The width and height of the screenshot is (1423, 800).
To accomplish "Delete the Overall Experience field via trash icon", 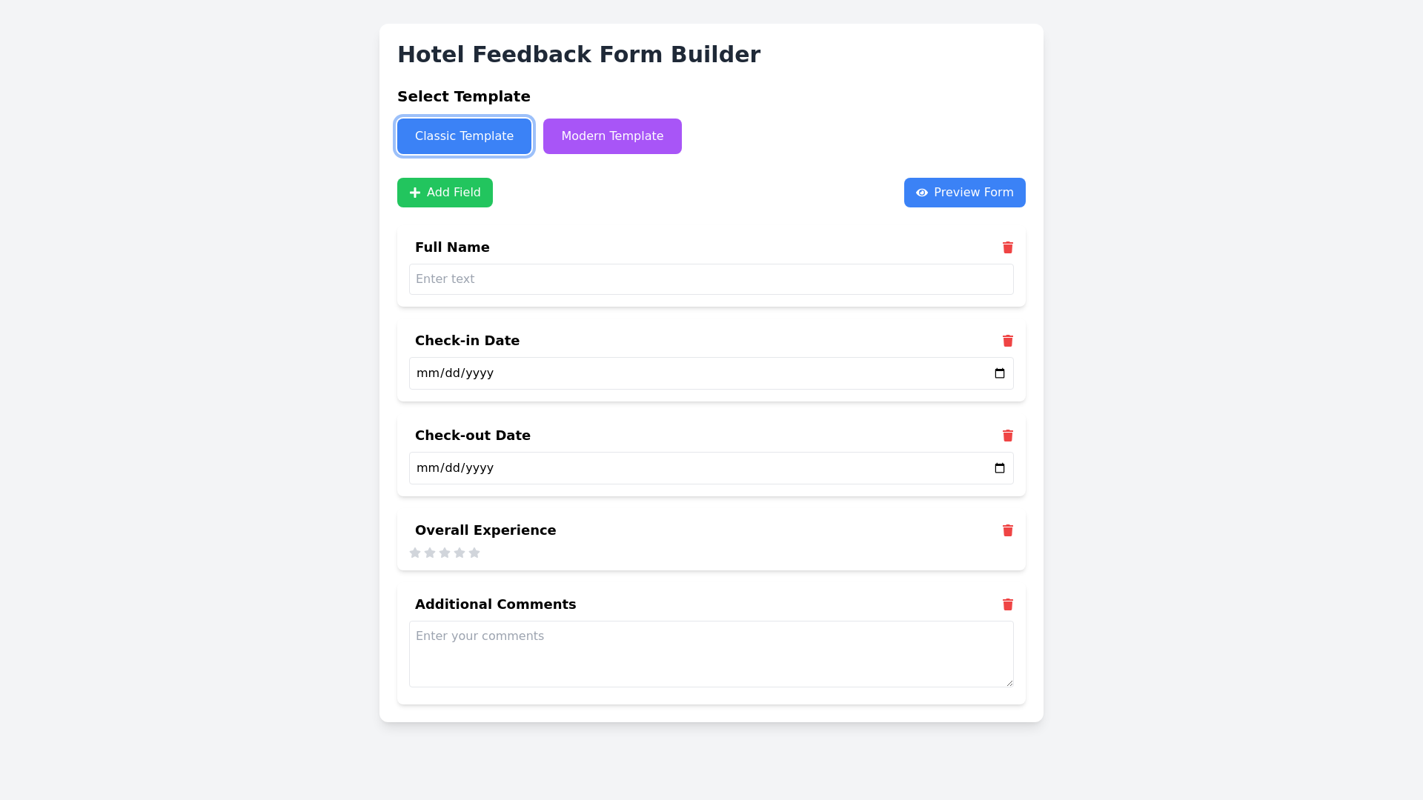I will (x=1008, y=530).
